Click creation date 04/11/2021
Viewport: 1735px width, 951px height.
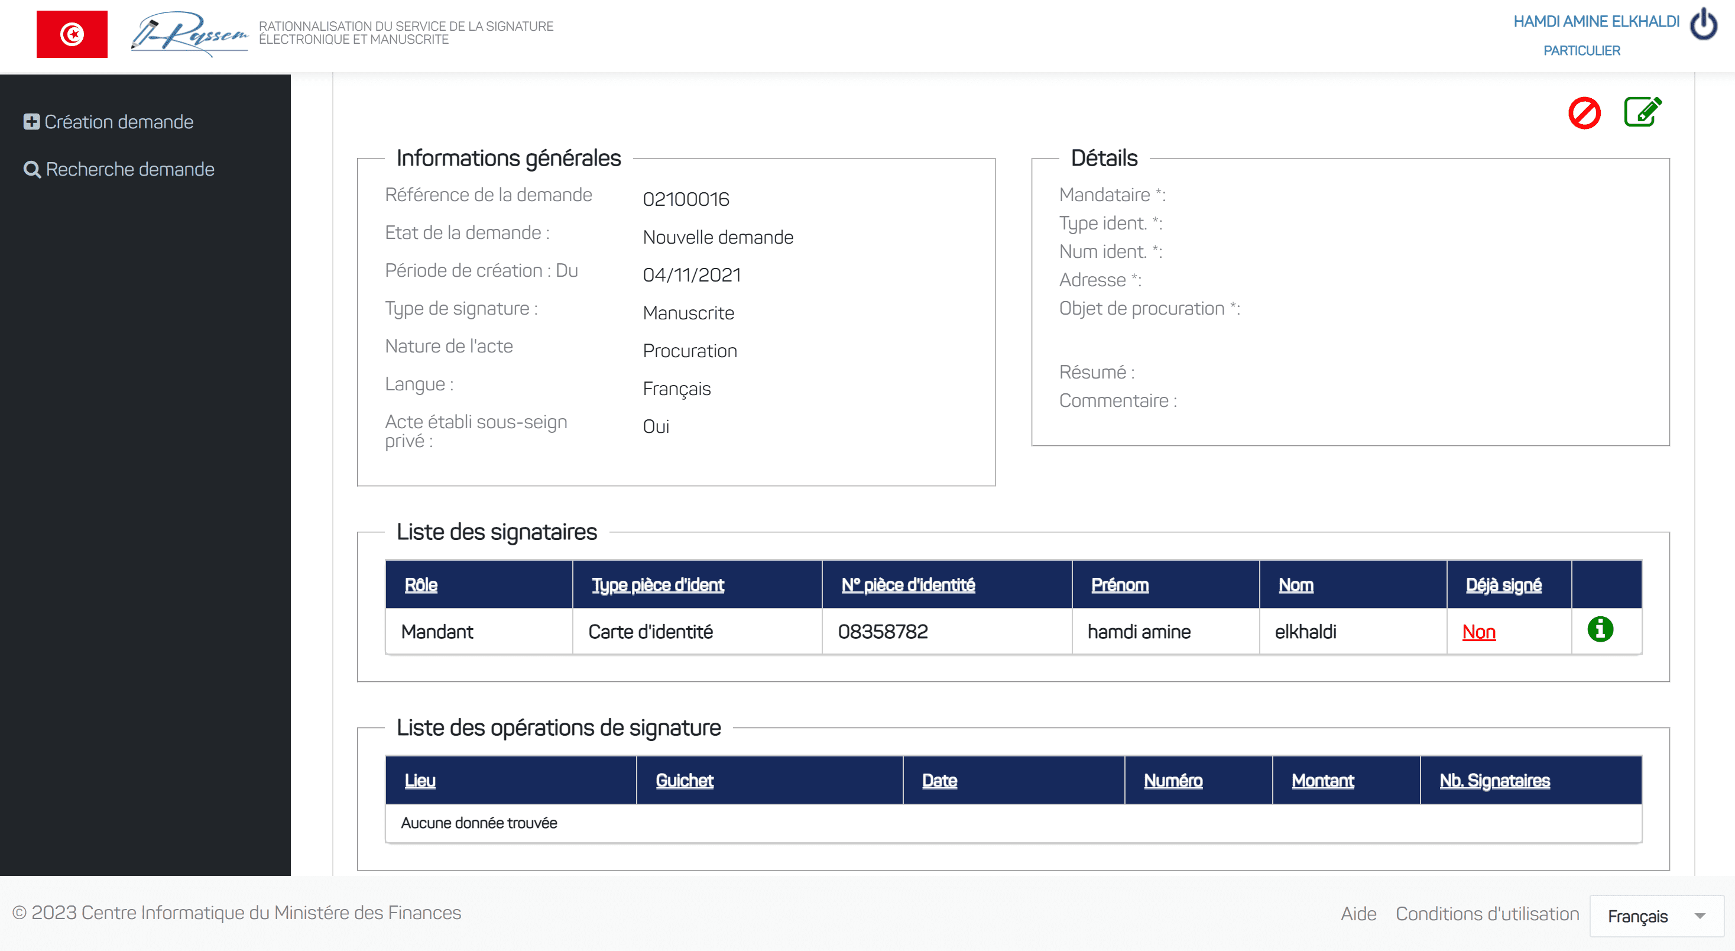pos(692,275)
